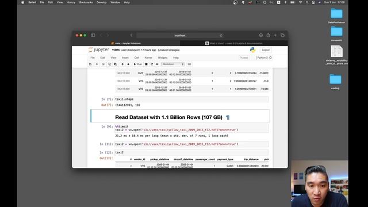Move selected cell up arrow

(122, 64)
